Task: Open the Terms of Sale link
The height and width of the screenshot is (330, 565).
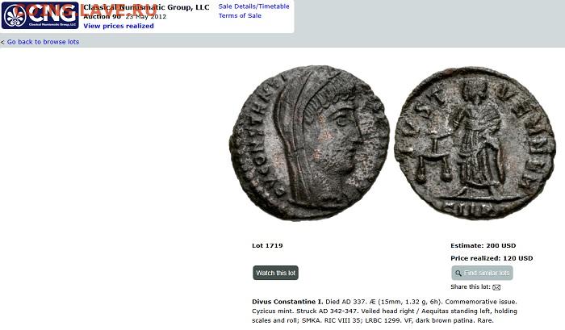Action: (x=240, y=16)
